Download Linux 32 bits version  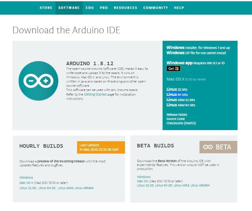[177, 89]
